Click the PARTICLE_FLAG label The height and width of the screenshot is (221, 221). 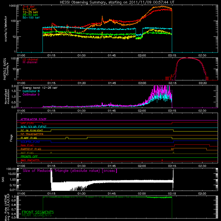pos(31,149)
